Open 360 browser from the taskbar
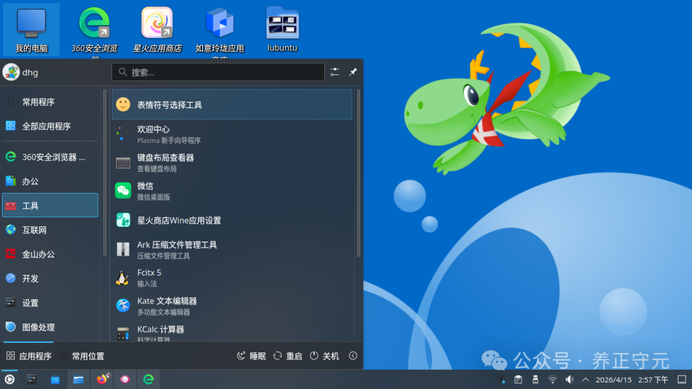Image resolution: width=692 pixels, height=389 pixels. click(x=149, y=379)
